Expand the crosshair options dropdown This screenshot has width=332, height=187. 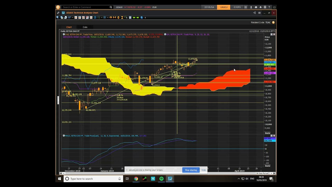(x=102, y=17)
